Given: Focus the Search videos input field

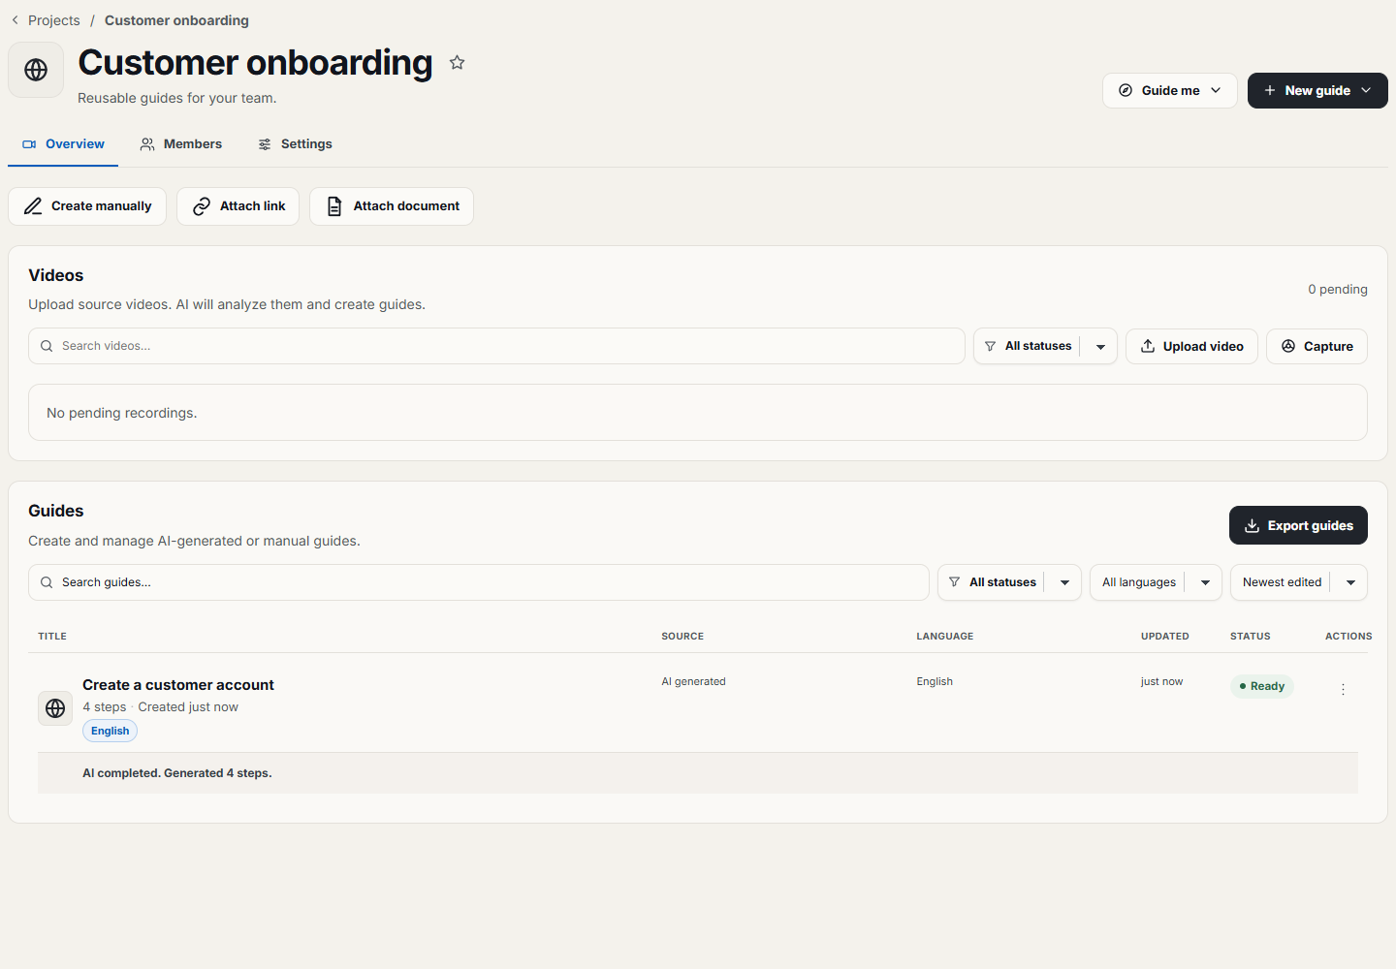Looking at the screenshot, I should tap(496, 346).
